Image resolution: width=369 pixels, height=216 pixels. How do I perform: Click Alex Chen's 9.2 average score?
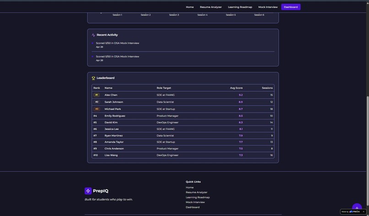[x=240, y=95]
